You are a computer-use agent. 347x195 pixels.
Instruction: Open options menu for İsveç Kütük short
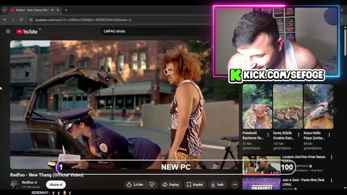coord(299,135)
